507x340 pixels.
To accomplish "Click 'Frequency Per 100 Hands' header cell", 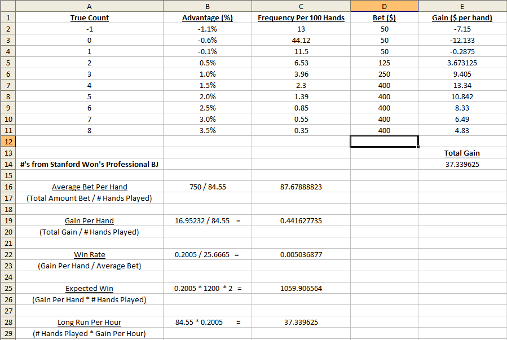I will (301, 18).
